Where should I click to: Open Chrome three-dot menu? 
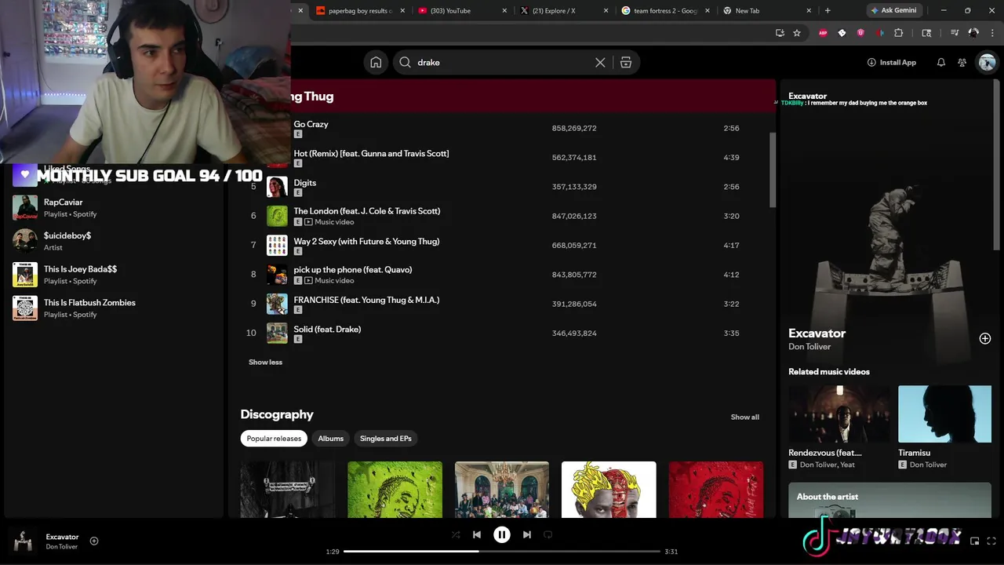(991, 33)
